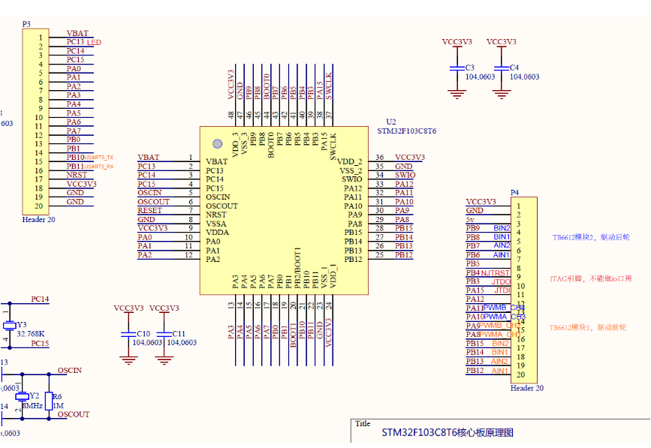Click the note JTAG引脚，不能做io口用
The height and width of the screenshot is (448, 651).
coord(590,278)
